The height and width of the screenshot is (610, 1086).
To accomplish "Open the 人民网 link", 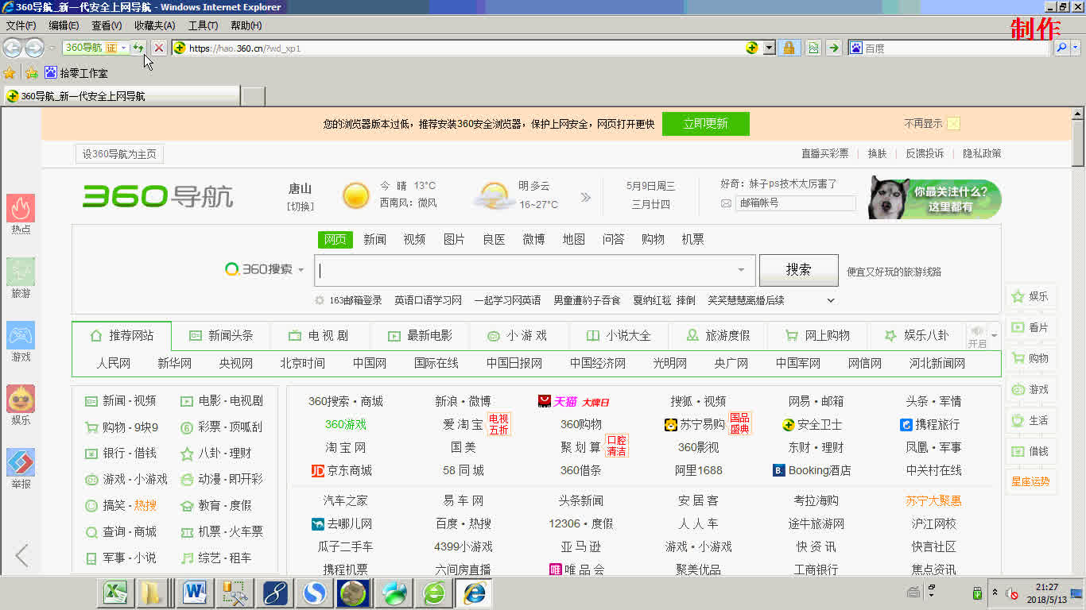I will (x=114, y=363).
